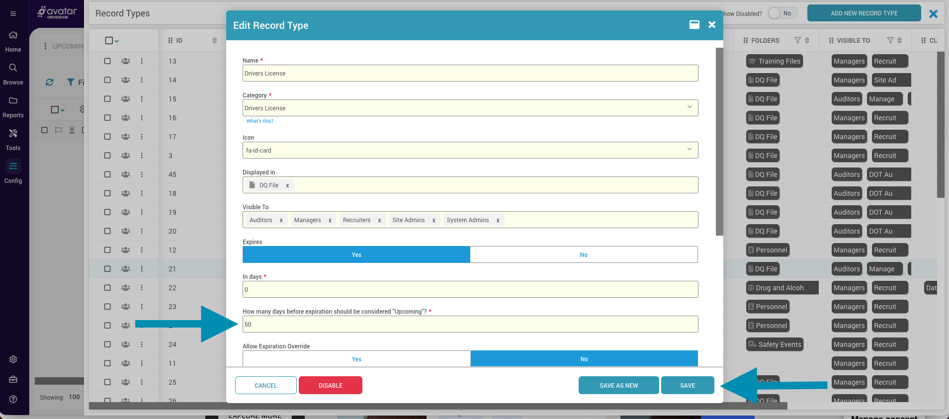Open the Tools section in sidebar
The width and height of the screenshot is (949, 419).
point(13,139)
